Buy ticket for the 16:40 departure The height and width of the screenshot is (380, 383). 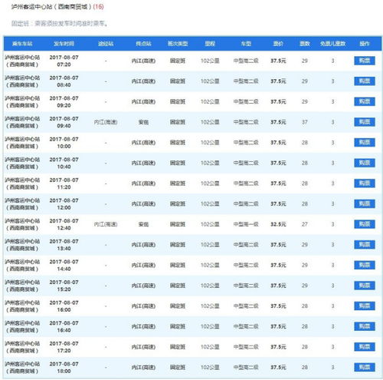click(x=365, y=326)
